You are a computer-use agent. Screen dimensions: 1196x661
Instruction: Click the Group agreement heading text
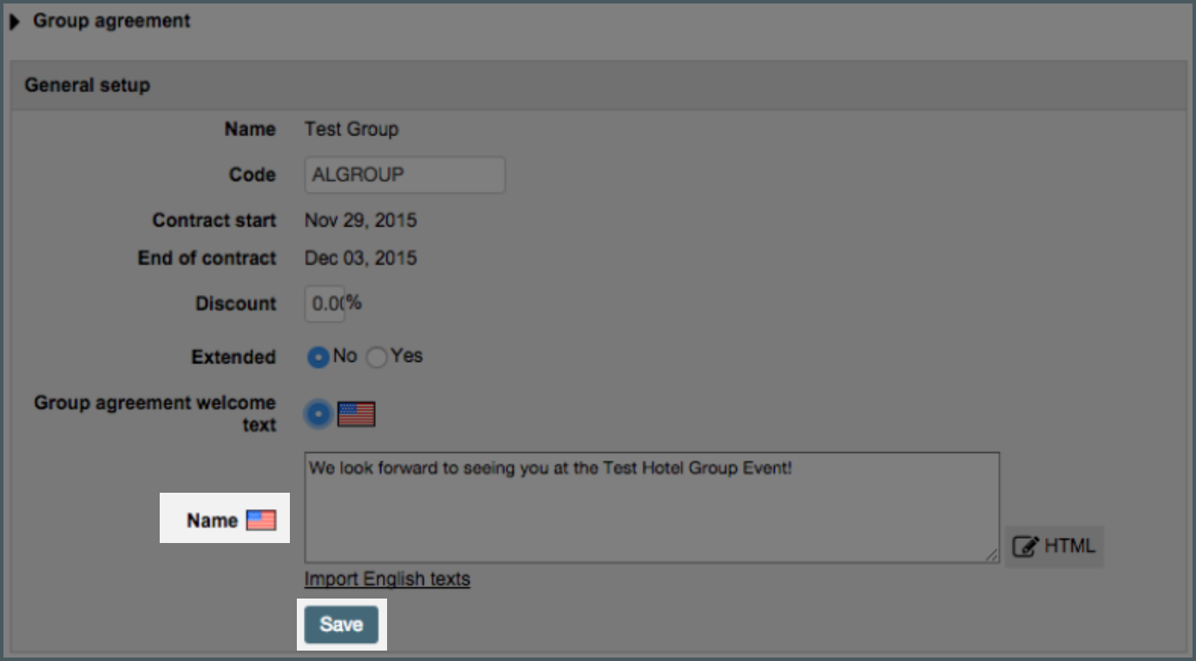pyautogui.click(x=111, y=21)
